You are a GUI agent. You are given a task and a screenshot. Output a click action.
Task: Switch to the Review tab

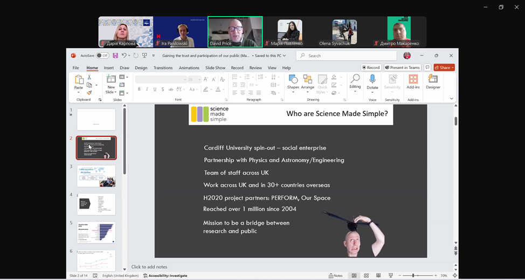(255, 67)
